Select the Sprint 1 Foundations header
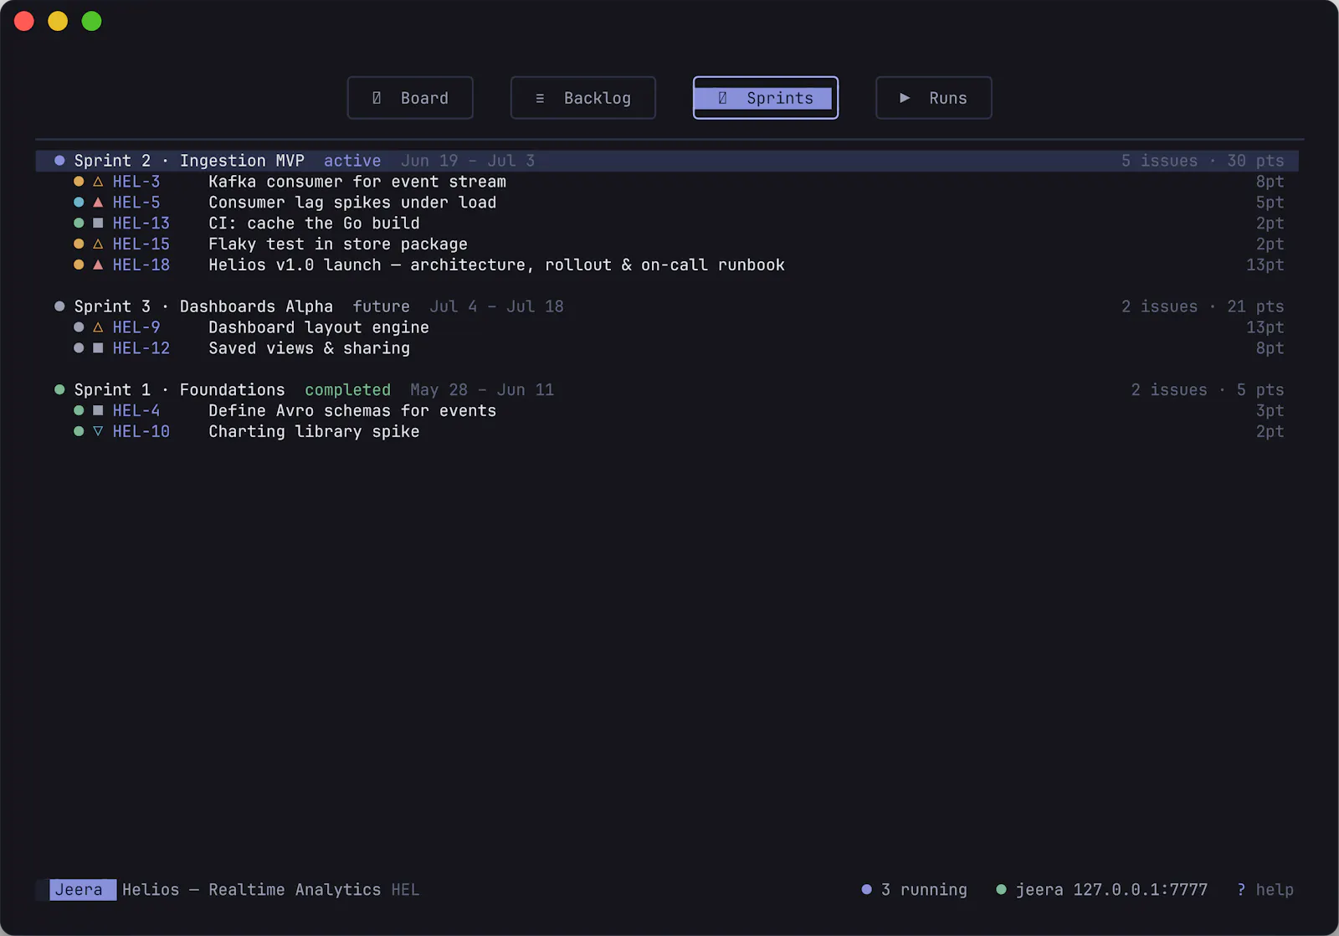This screenshot has height=936, width=1339. (x=667, y=389)
